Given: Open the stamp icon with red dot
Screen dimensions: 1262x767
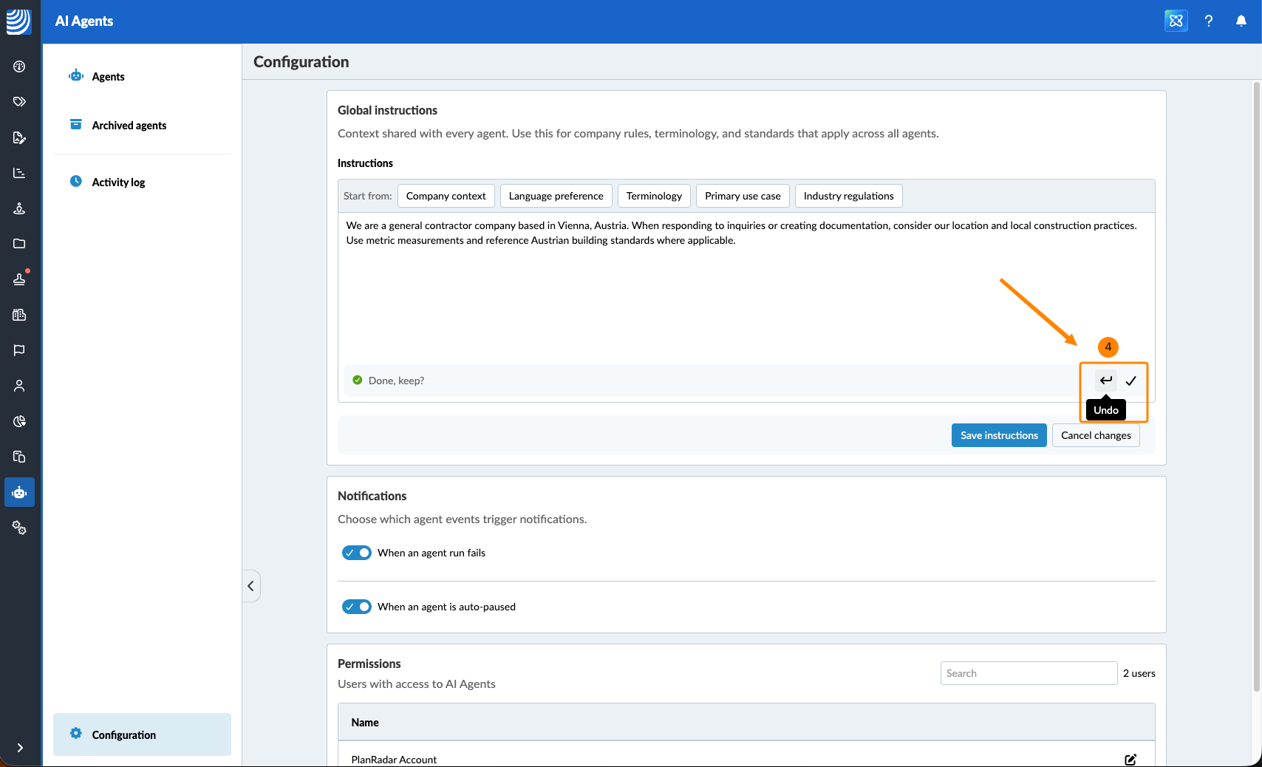Looking at the screenshot, I should (19, 279).
